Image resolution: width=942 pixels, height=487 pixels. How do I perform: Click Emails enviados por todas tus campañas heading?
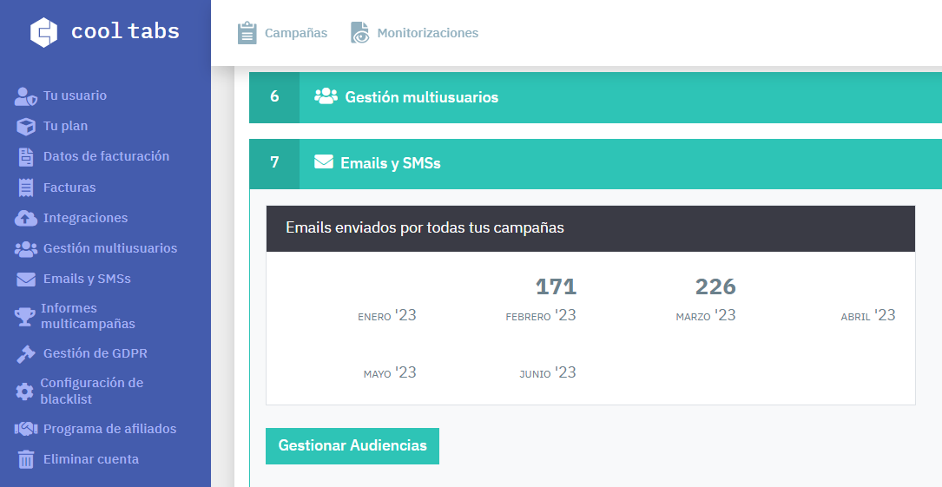pyautogui.click(x=425, y=228)
